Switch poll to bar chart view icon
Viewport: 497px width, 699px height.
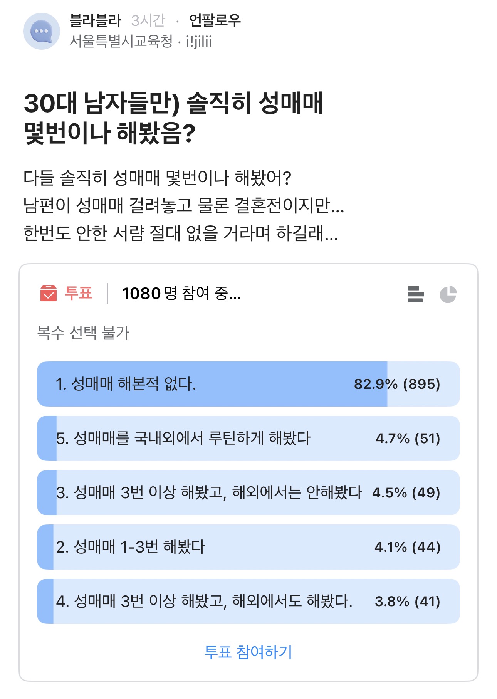[416, 294]
